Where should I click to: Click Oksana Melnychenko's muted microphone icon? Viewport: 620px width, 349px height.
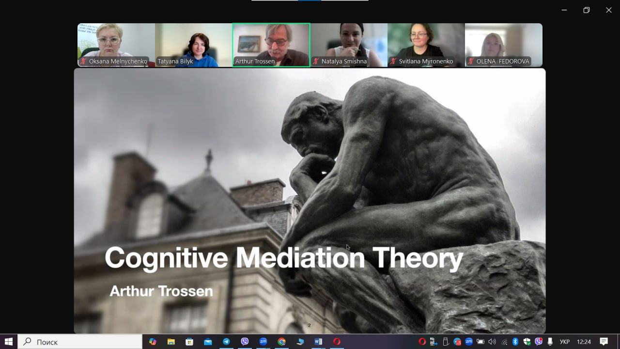pos(83,62)
